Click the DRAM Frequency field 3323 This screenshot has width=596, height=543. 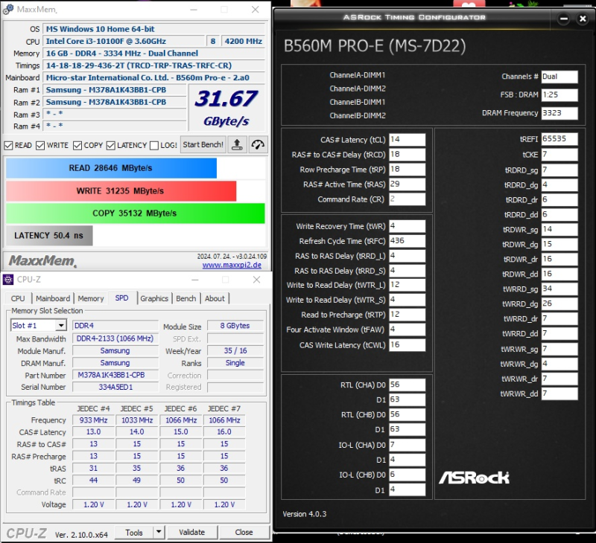pos(559,113)
